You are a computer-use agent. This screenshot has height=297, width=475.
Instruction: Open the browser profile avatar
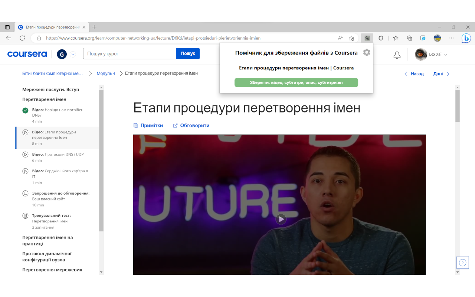click(437, 38)
